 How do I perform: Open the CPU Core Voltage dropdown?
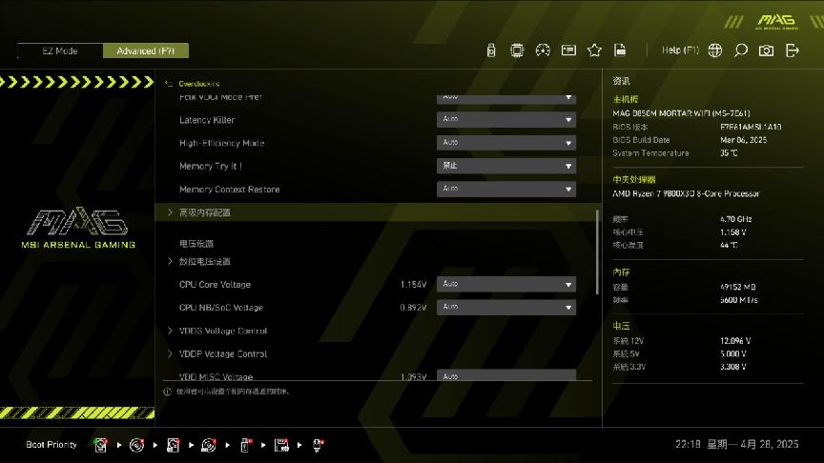(506, 285)
